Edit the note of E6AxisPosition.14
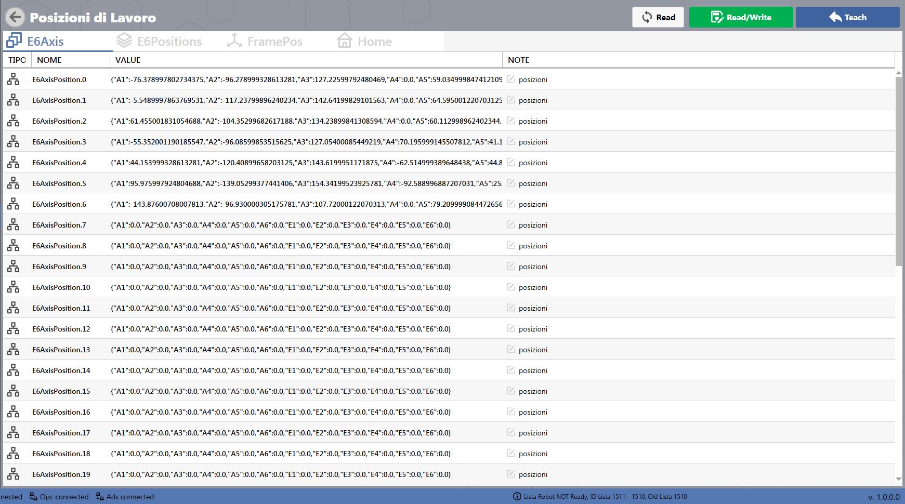 (x=511, y=370)
